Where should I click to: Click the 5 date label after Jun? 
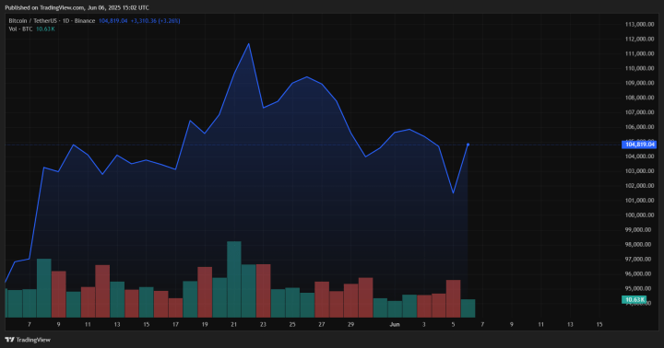point(453,324)
